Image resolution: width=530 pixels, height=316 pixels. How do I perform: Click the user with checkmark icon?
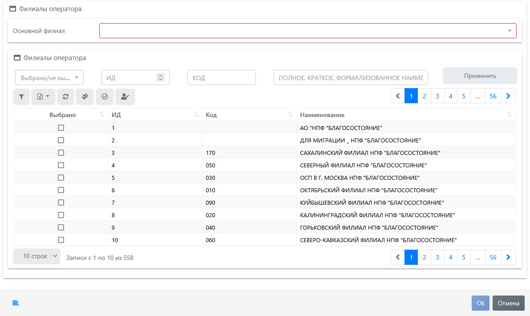tap(125, 97)
